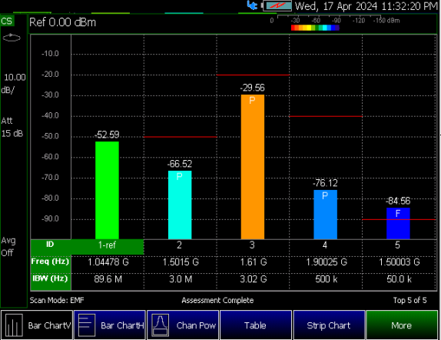Select the green bar for channel 1-ref
441x340 pixels.
click(107, 190)
